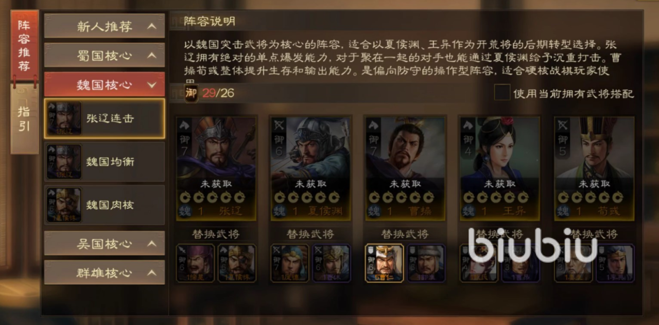The image size is (659, 325).
Task: Click the 御 command cost badge icon
Action: (x=191, y=93)
